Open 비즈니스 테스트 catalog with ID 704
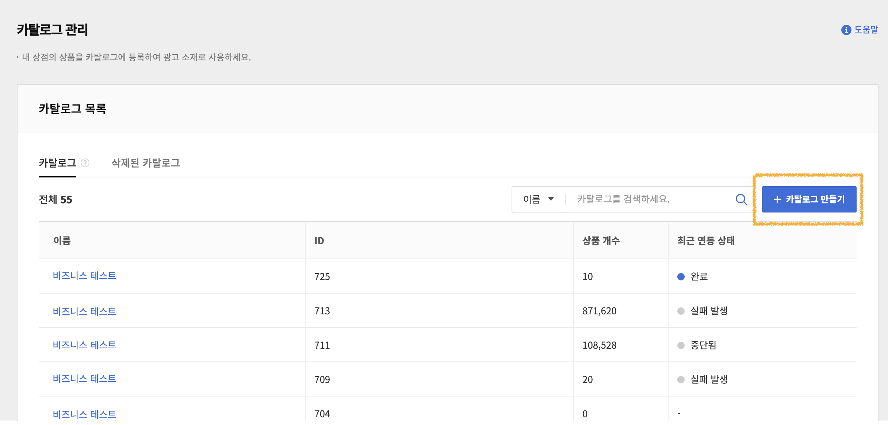This screenshot has width=888, height=425. [84, 414]
